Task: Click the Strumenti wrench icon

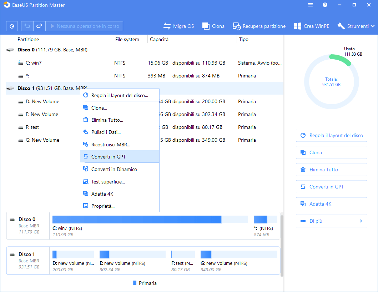Action: (x=341, y=26)
